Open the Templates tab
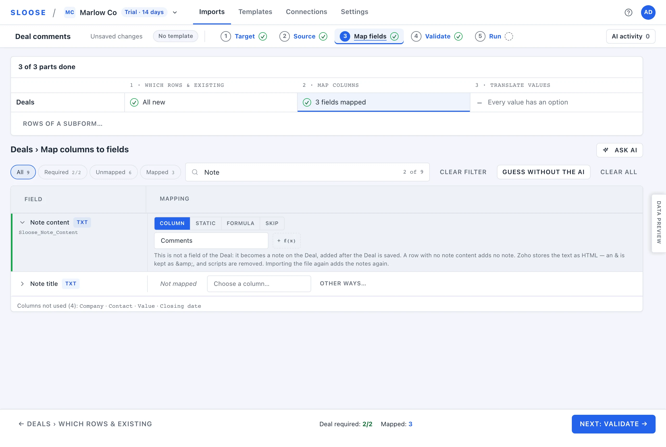Viewport: 666px width, 447px height. coord(255,12)
